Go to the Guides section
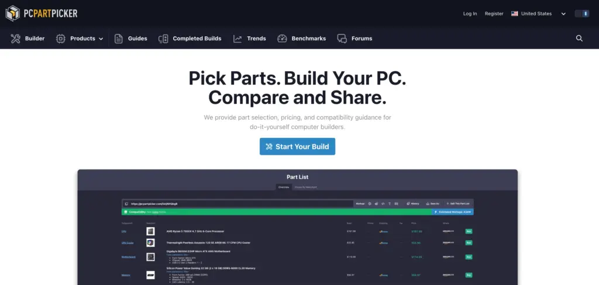This screenshot has height=285, width=599. coord(130,39)
